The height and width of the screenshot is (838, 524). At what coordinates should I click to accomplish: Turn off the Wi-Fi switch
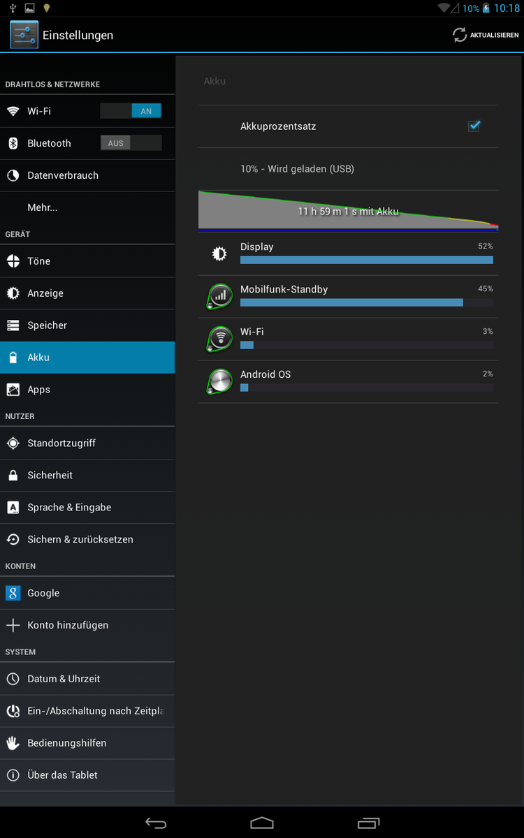click(x=131, y=111)
